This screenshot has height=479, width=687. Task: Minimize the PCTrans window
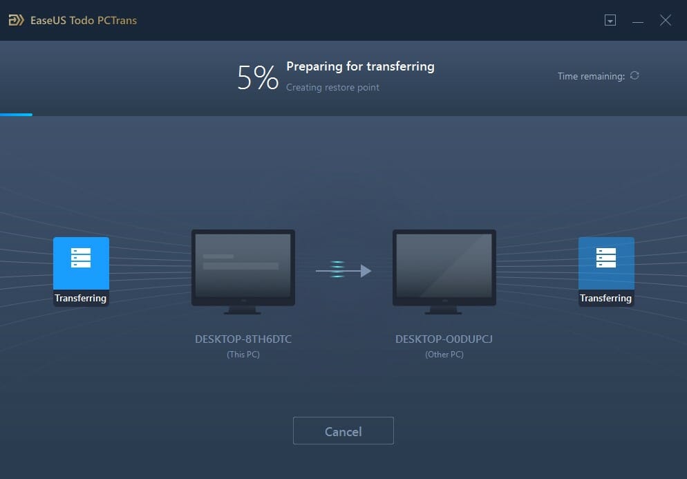coord(638,21)
